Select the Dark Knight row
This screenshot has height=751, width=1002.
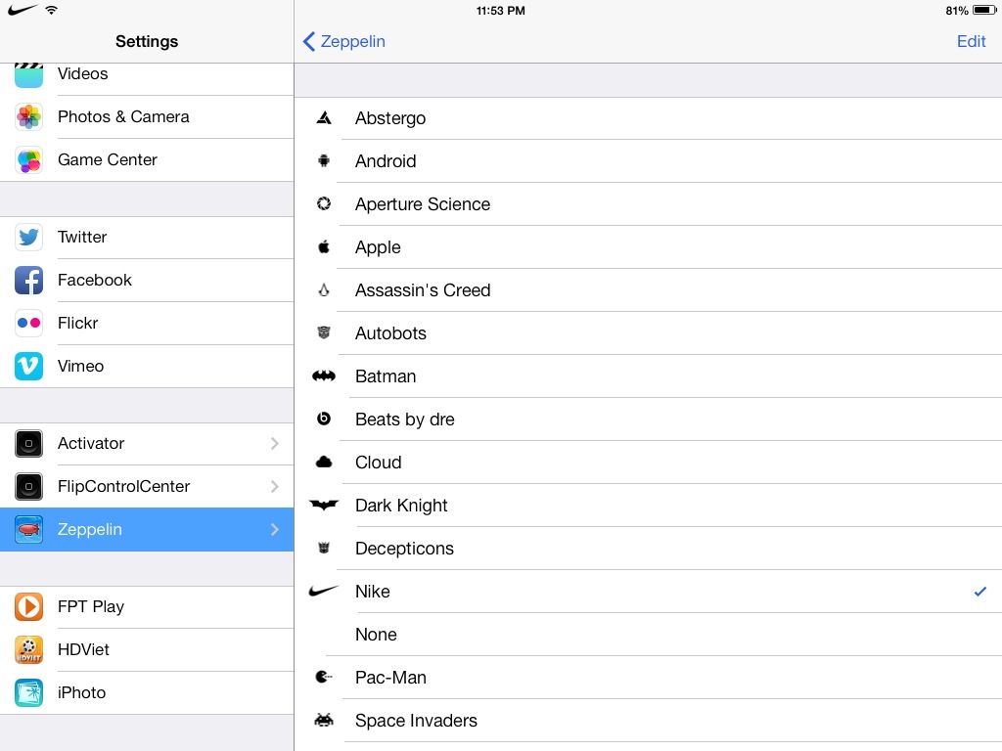point(648,506)
